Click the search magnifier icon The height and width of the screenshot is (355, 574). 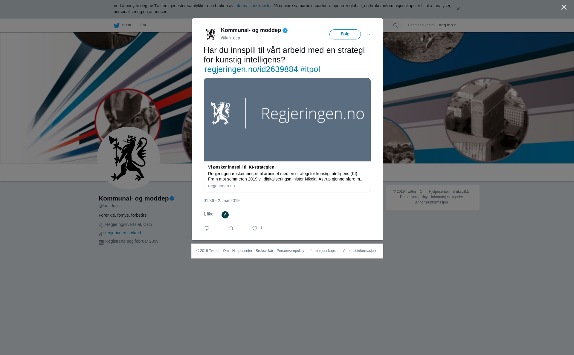(396, 25)
